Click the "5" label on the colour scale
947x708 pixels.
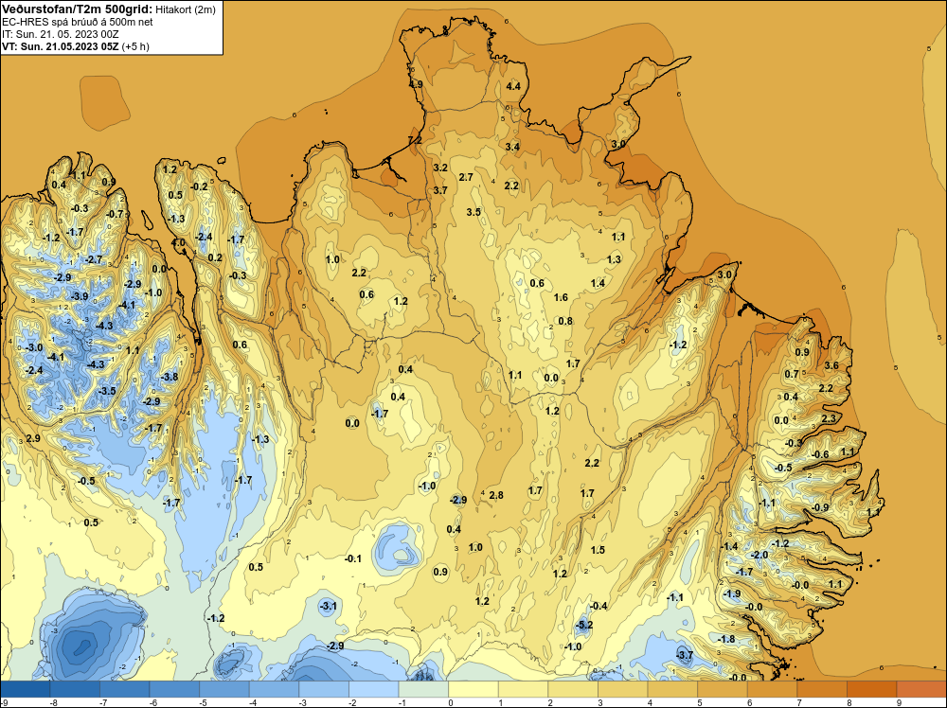(700, 702)
